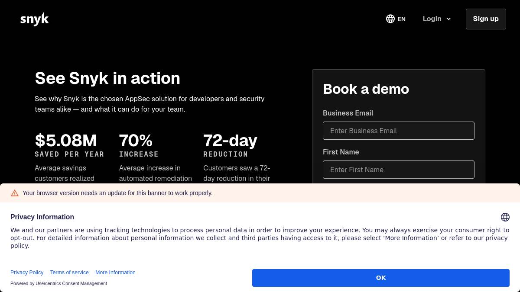Accept privacy banner with OK button
The height and width of the screenshot is (292, 520).
pos(381,278)
